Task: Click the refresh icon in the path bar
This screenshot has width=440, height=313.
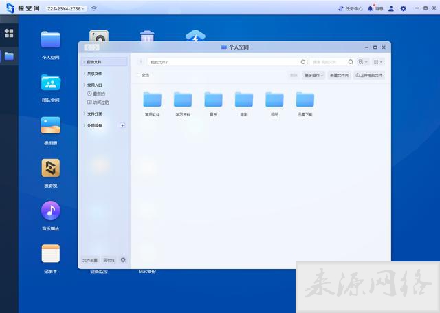Action: (x=302, y=62)
